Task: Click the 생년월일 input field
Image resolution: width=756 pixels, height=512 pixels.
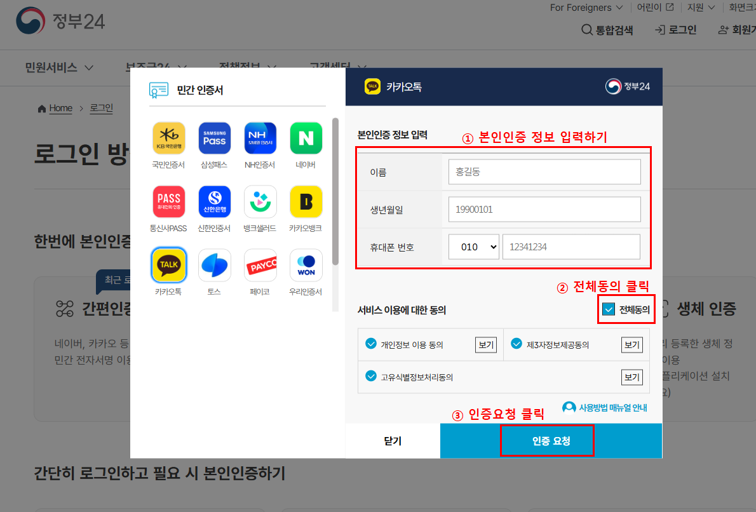Action: click(x=544, y=209)
